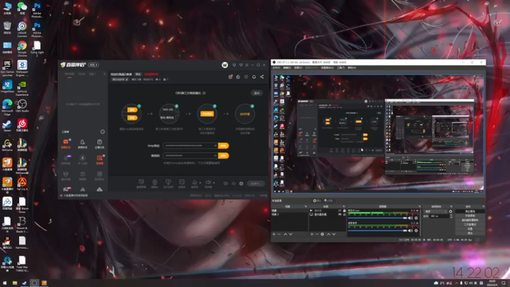Click help icon beside OBS third-party mode title
This screenshot has height=287, width=510.
[x=204, y=93]
